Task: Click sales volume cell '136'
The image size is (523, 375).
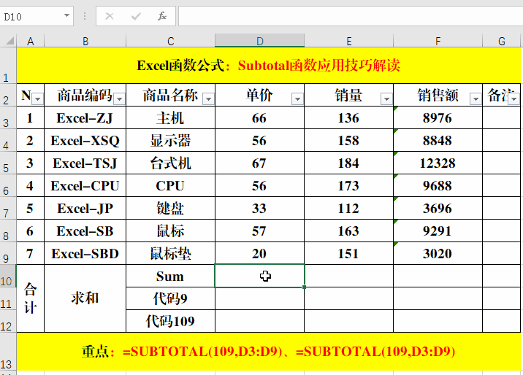Action: pos(349,118)
